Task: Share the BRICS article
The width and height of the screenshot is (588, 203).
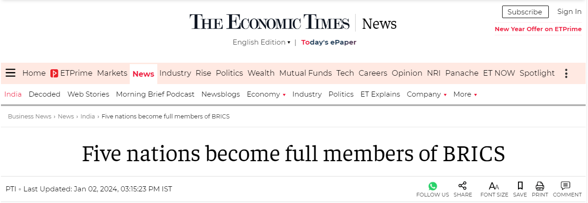Action: click(462, 186)
